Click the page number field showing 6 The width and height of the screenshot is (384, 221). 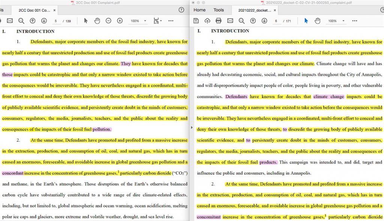point(276,21)
